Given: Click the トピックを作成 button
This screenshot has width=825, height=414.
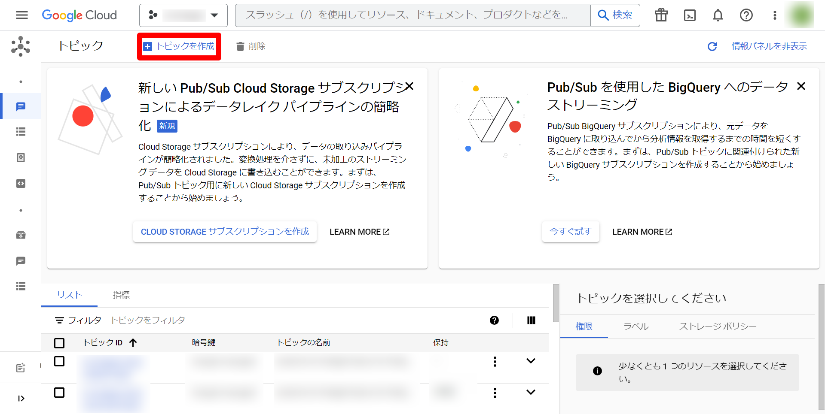Looking at the screenshot, I should 179,46.
